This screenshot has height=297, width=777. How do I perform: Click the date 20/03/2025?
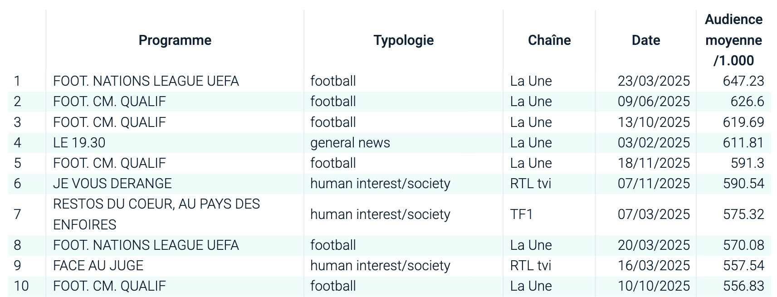pos(653,245)
